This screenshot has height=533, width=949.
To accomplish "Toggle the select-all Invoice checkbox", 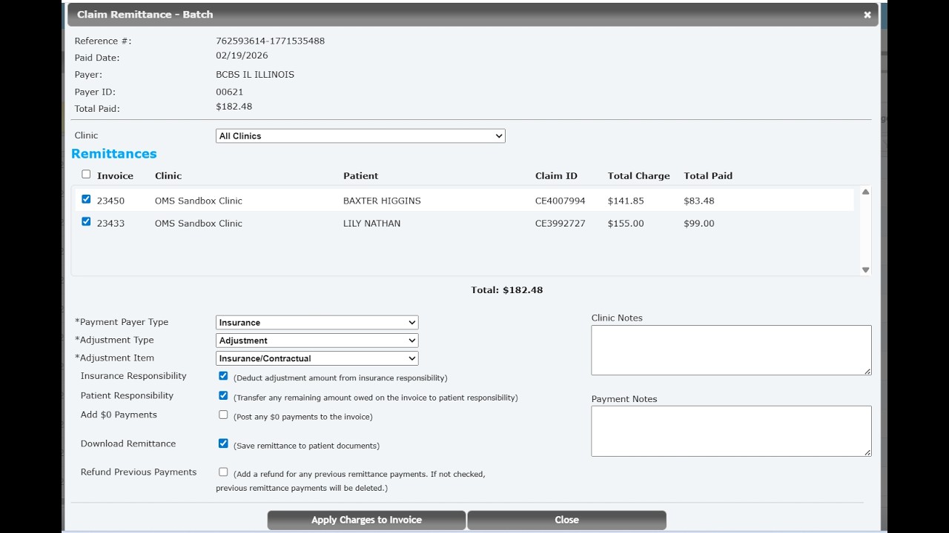I will pyautogui.click(x=86, y=175).
